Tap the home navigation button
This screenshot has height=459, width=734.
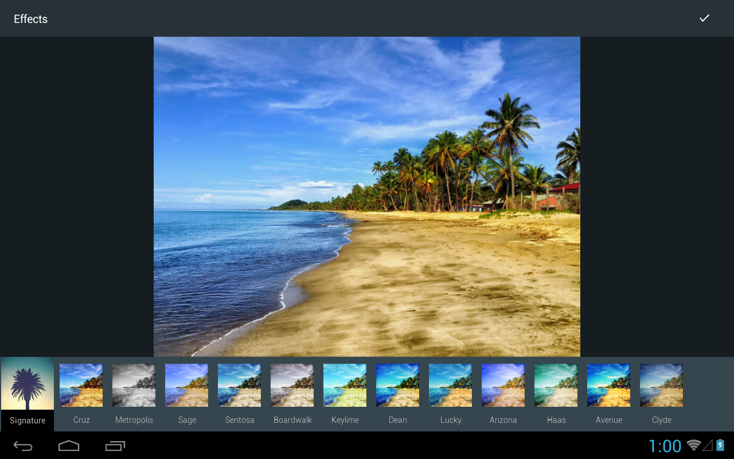pos(69,445)
